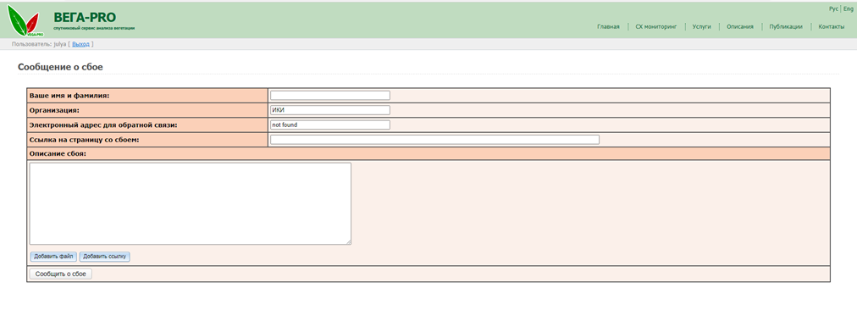Open the Описания menu item
This screenshot has width=857, height=310.
pos(740,26)
